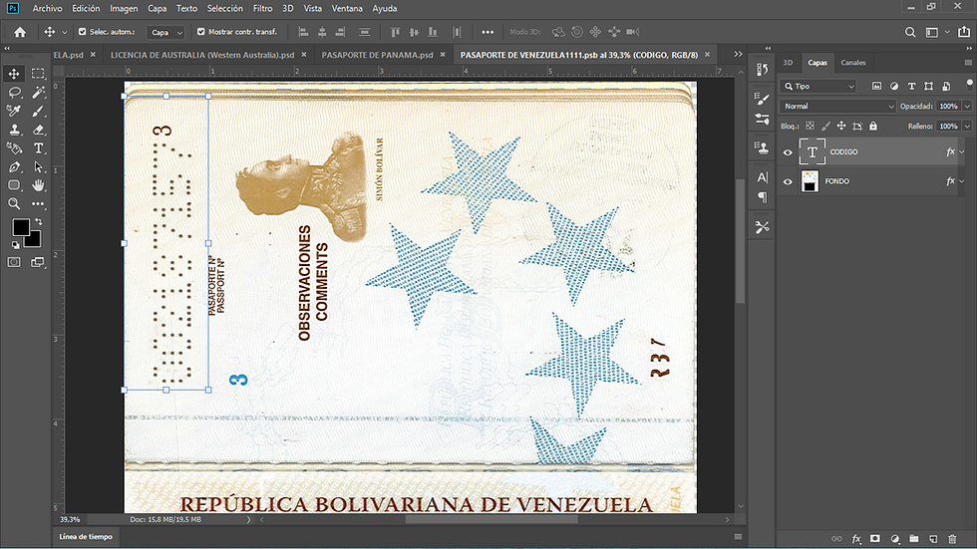
Task: Select the Horizontal Type tool
Action: [38, 148]
